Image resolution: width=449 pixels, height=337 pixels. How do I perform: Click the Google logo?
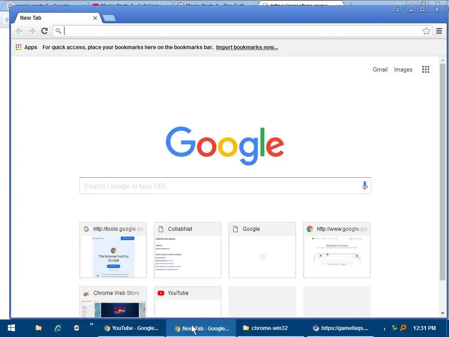[225, 146]
